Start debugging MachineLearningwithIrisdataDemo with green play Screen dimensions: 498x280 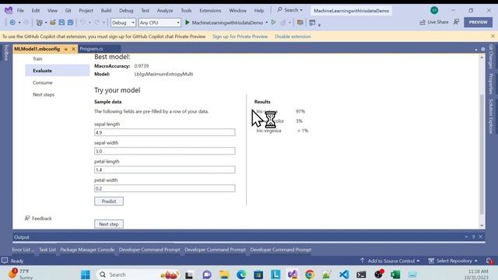click(x=187, y=23)
